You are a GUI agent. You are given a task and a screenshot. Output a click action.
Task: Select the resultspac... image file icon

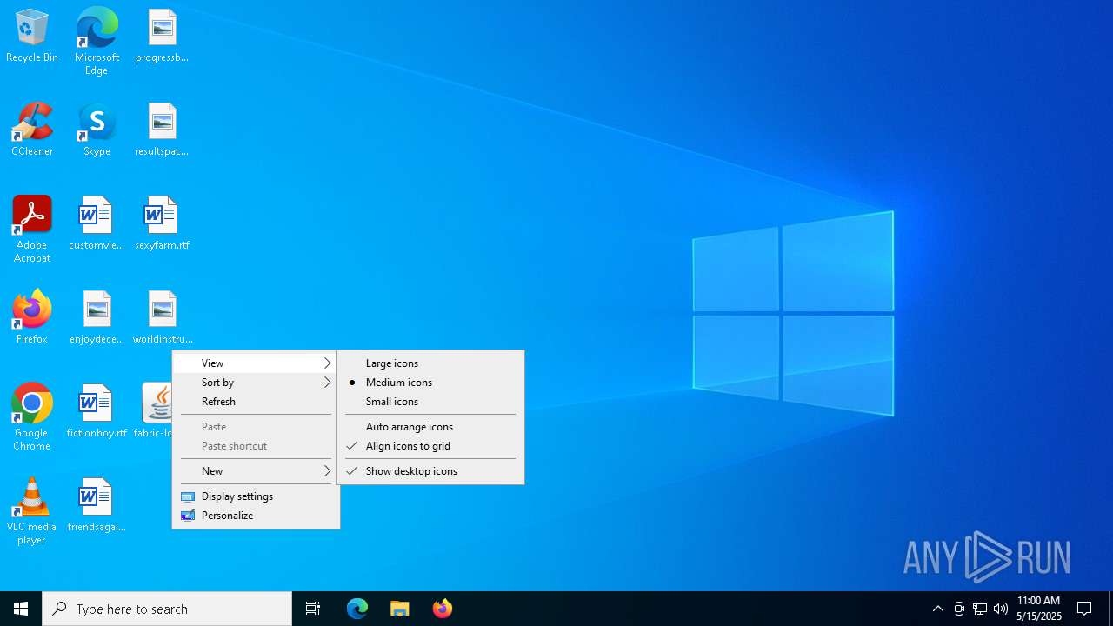click(x=162, y=130)
